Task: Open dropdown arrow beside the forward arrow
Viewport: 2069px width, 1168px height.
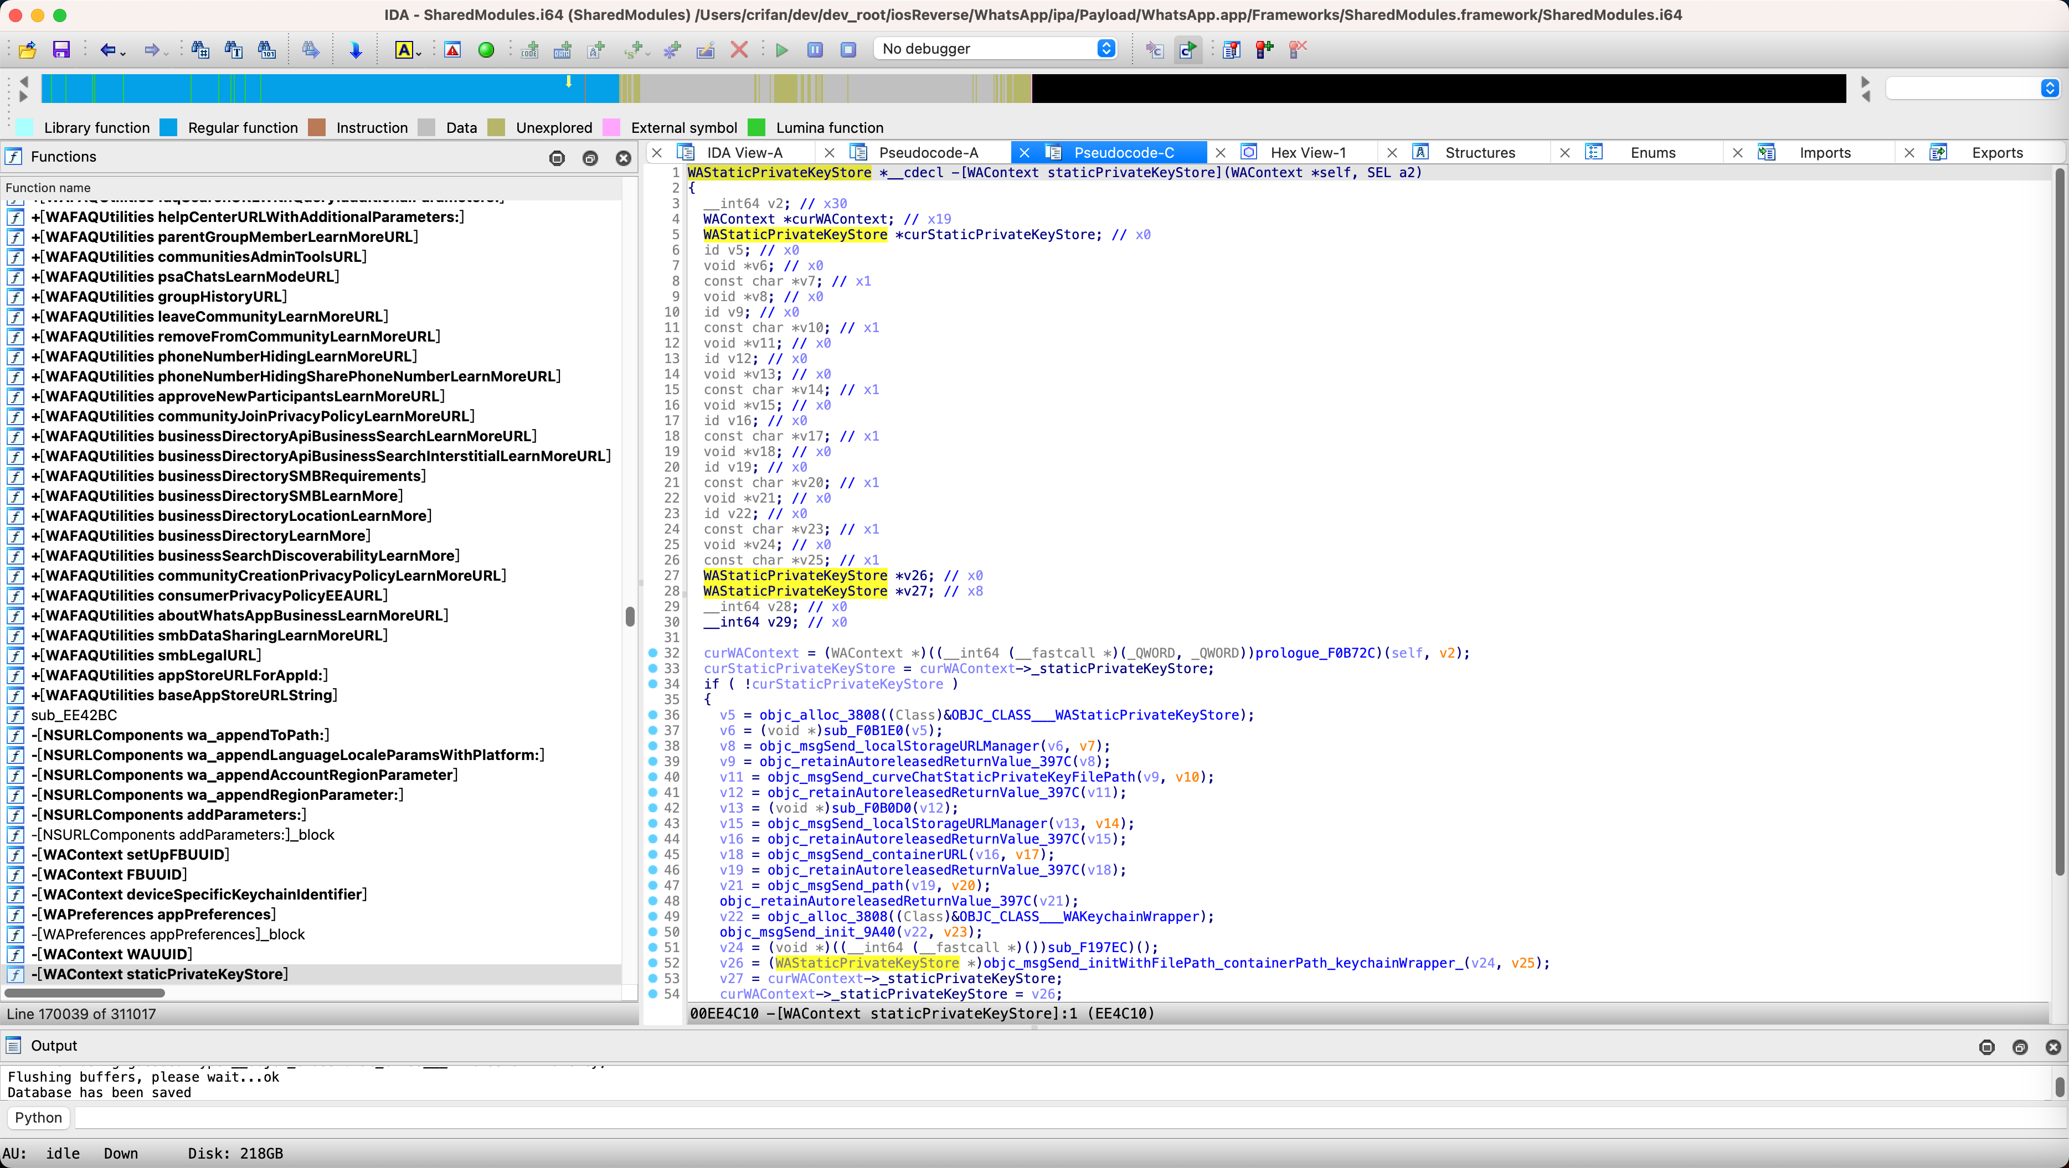Action: click(x=166, y=54)
